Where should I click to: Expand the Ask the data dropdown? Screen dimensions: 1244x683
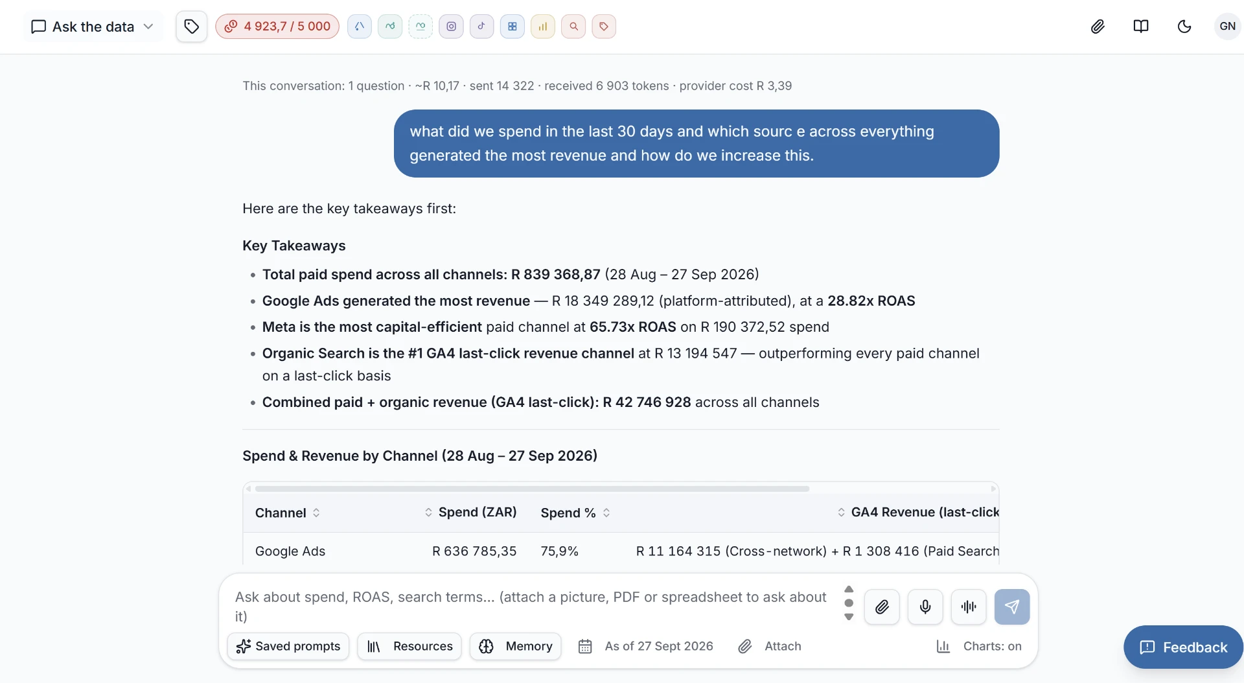[93, 27]
